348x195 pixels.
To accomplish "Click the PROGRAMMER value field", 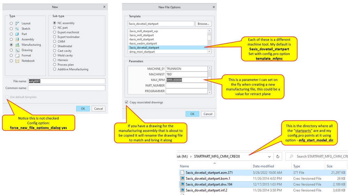I will pos(186,91).
